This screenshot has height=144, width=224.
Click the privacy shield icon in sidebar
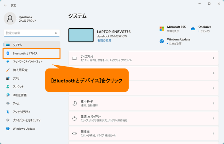[x=8, y=120]
